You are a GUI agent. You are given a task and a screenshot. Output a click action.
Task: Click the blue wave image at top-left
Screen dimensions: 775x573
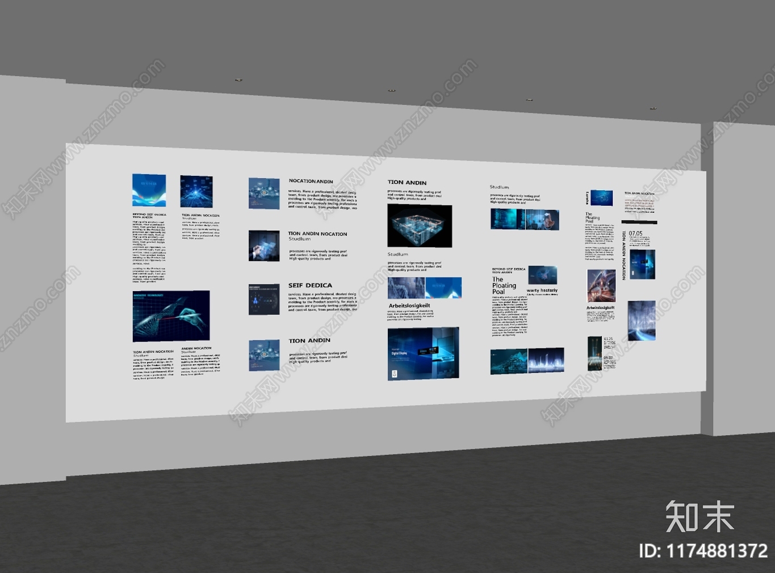pos(149,190)
